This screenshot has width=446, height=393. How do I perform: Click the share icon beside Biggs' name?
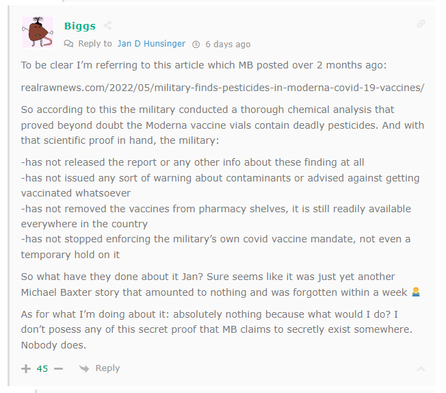point(107,26)
